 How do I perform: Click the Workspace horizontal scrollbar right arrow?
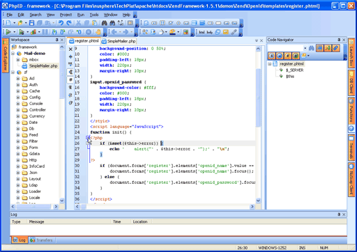point(56,206)
